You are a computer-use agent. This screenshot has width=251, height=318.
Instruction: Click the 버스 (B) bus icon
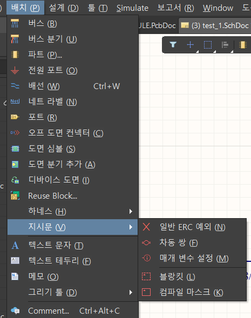(15, 24)
